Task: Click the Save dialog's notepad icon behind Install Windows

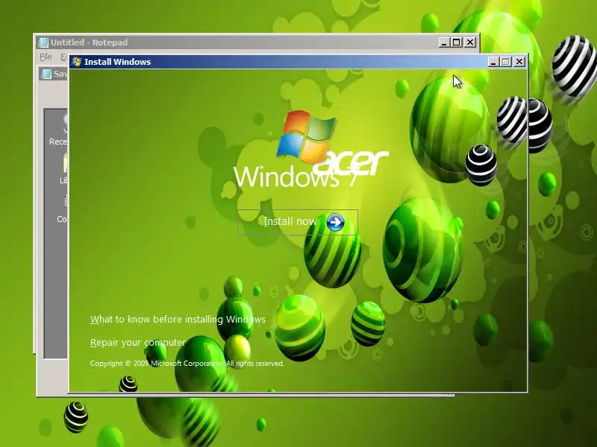Action: pos(46,74)
